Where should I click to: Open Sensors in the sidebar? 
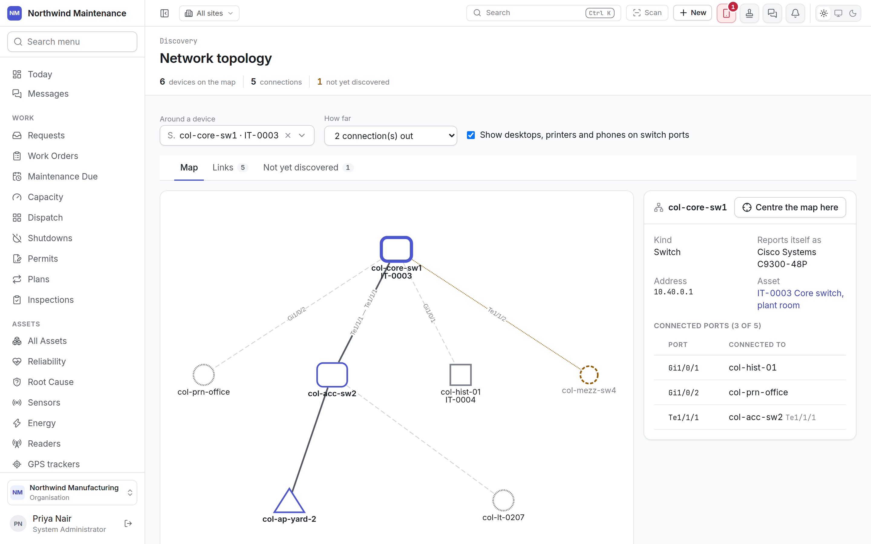(72, 402)
